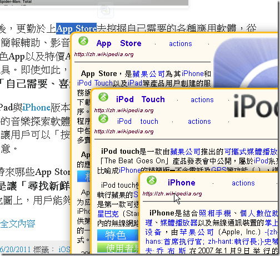Follow 可攜式媒體播放 link in iPod touch popup
The height and width of the screenshot is (256, 280).
pos(251,152)
